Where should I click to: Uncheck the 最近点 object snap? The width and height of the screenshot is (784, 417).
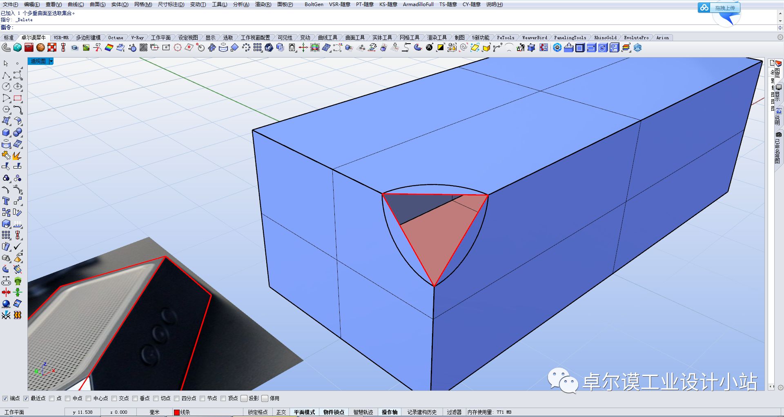(x=26, y=399)
